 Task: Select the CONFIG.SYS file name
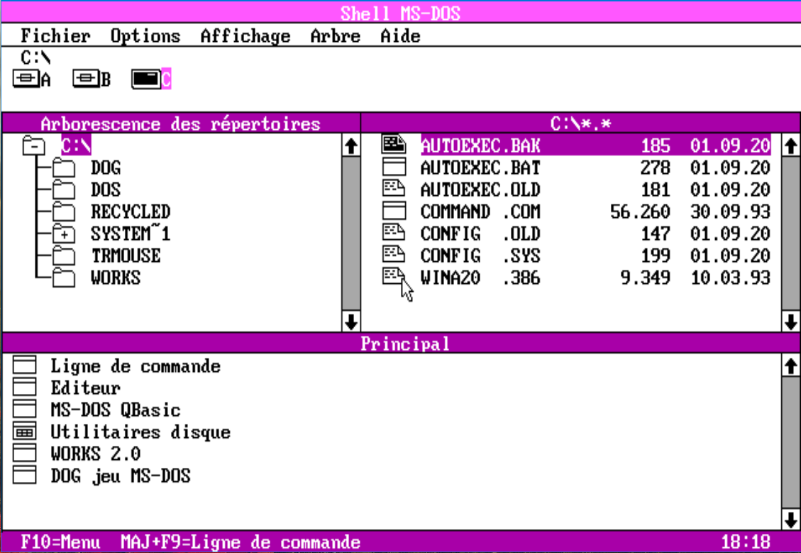pyautogui.click(x=481, y=256)
